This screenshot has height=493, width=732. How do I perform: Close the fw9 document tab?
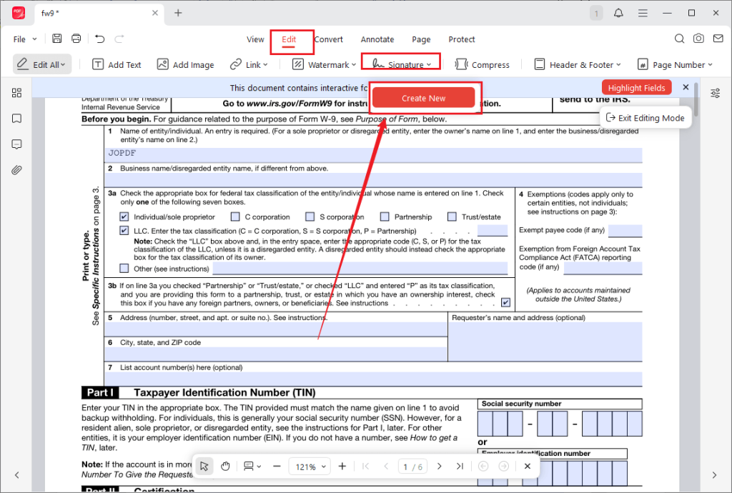pyautogui.click(x=155, y=13)
